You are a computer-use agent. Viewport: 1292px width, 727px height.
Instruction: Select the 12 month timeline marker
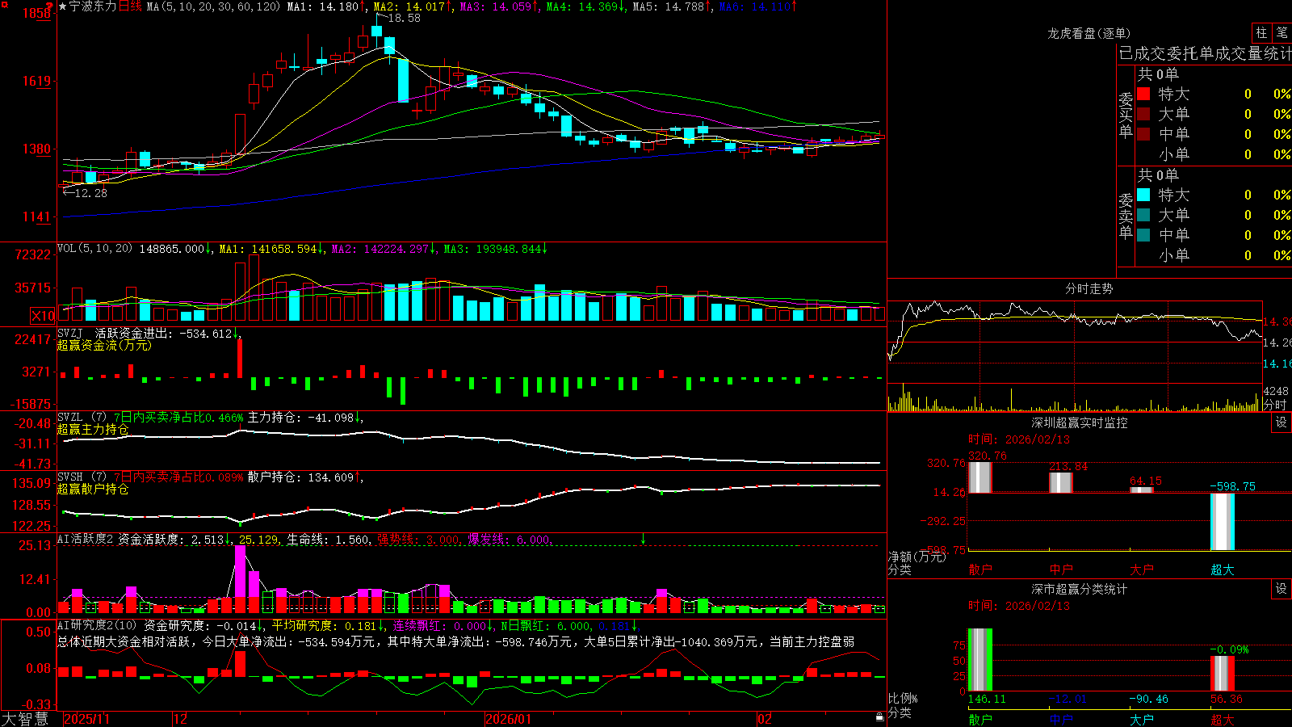[x=181, y=719]
